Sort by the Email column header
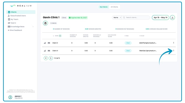The height and width of the screenshot is (103, 185). pos(142,36)
